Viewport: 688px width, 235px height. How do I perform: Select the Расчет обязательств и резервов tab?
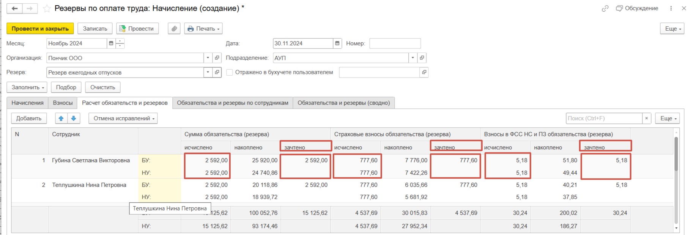click(x=125, y=103)
